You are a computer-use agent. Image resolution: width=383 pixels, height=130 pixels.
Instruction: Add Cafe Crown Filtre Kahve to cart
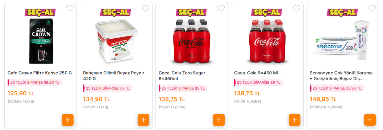[x=68, y=120]
